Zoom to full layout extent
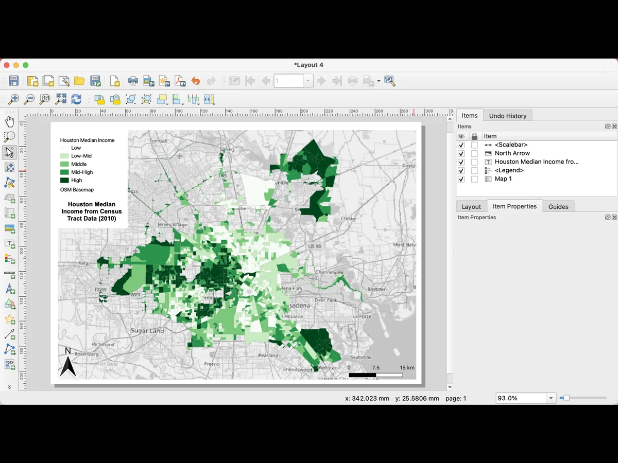 (61, 99)
